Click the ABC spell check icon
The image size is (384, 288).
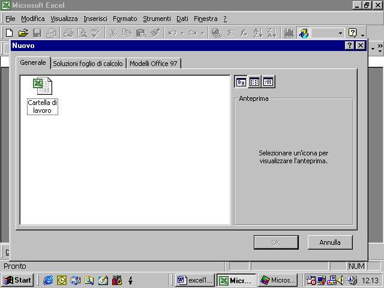click(96, 33)
